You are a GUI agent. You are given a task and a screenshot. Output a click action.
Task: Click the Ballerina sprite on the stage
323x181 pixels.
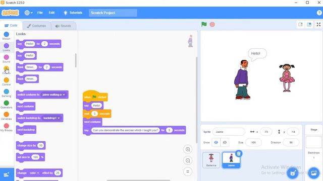pos(287,77)
